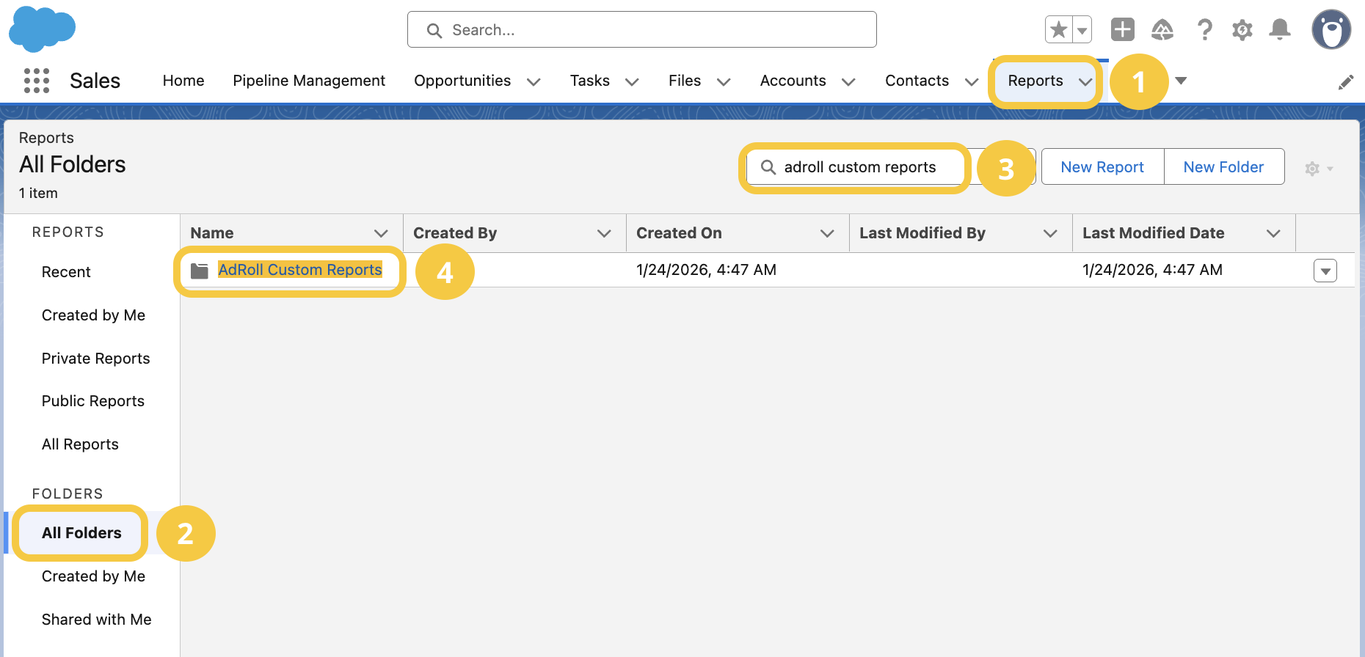1365x657 pixels.
Task: Open the global actions plus icon
Action: (1122, 30)
